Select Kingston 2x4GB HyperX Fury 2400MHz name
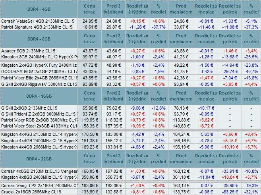The width and height of the screenshot is (261, 195). pos(39,65)
